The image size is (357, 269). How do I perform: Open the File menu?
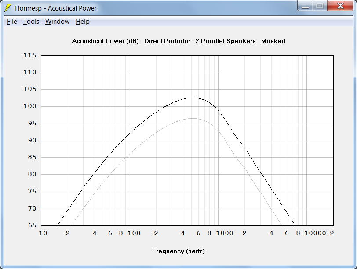point(12,22)
